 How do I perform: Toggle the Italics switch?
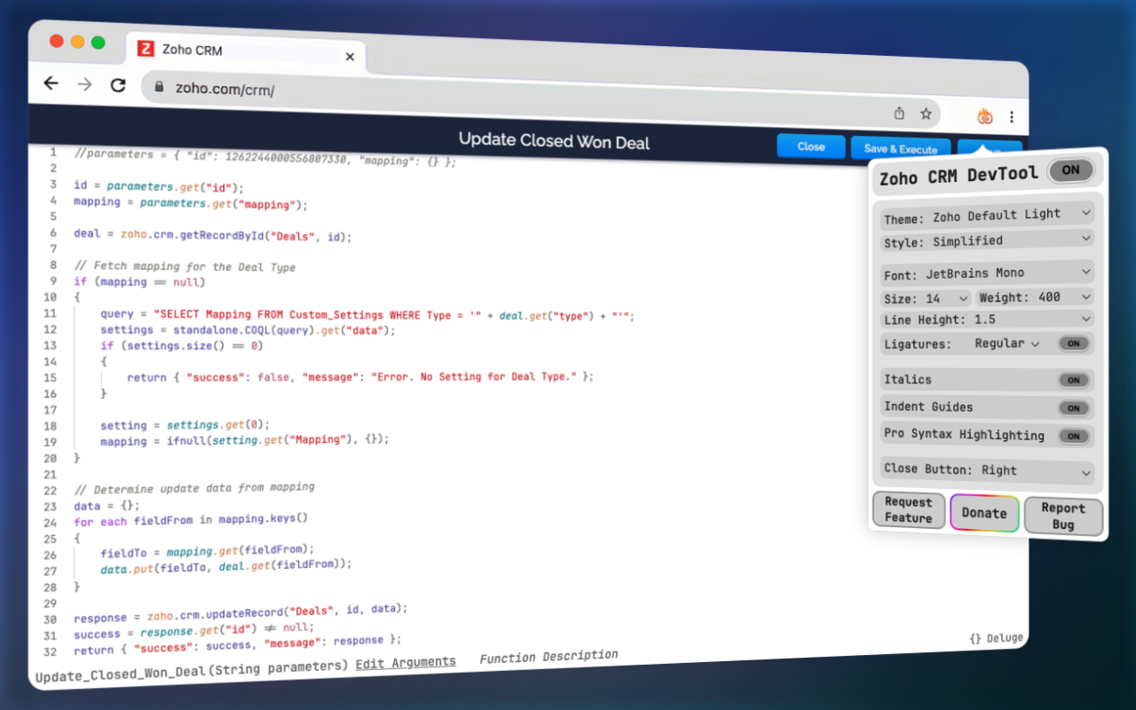[1073, 380]
